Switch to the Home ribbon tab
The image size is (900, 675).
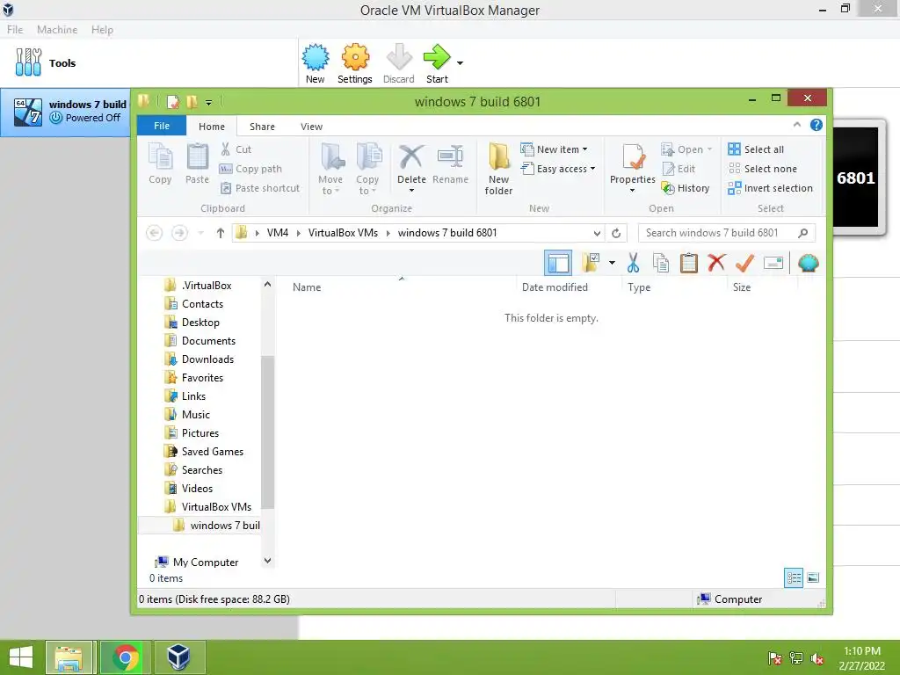click(x=212, y=127)
